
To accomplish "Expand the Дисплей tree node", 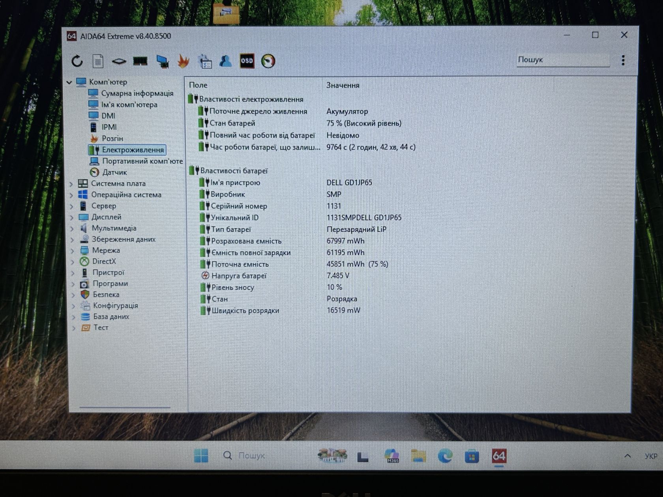I will tap(72, 217).
